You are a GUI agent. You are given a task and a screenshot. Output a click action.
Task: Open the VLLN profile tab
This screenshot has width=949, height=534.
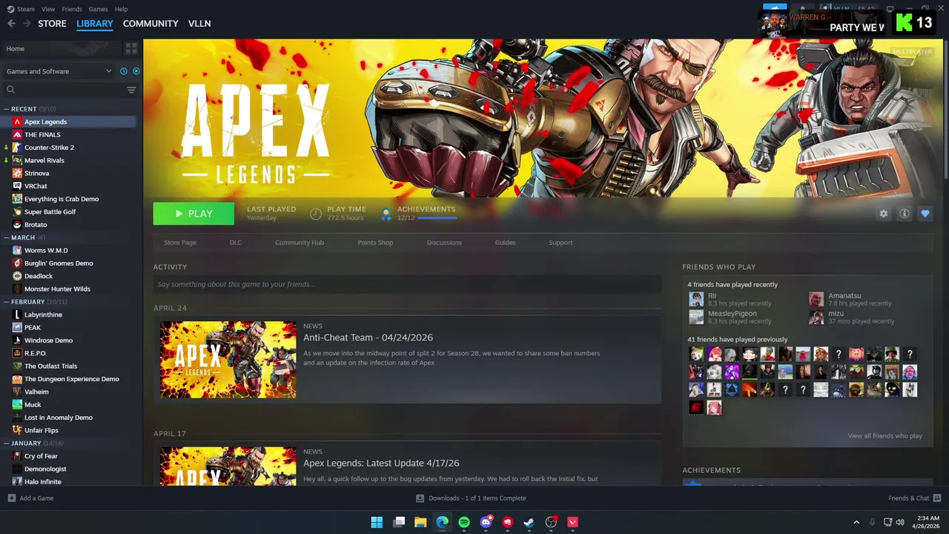(x=199, y=24)
